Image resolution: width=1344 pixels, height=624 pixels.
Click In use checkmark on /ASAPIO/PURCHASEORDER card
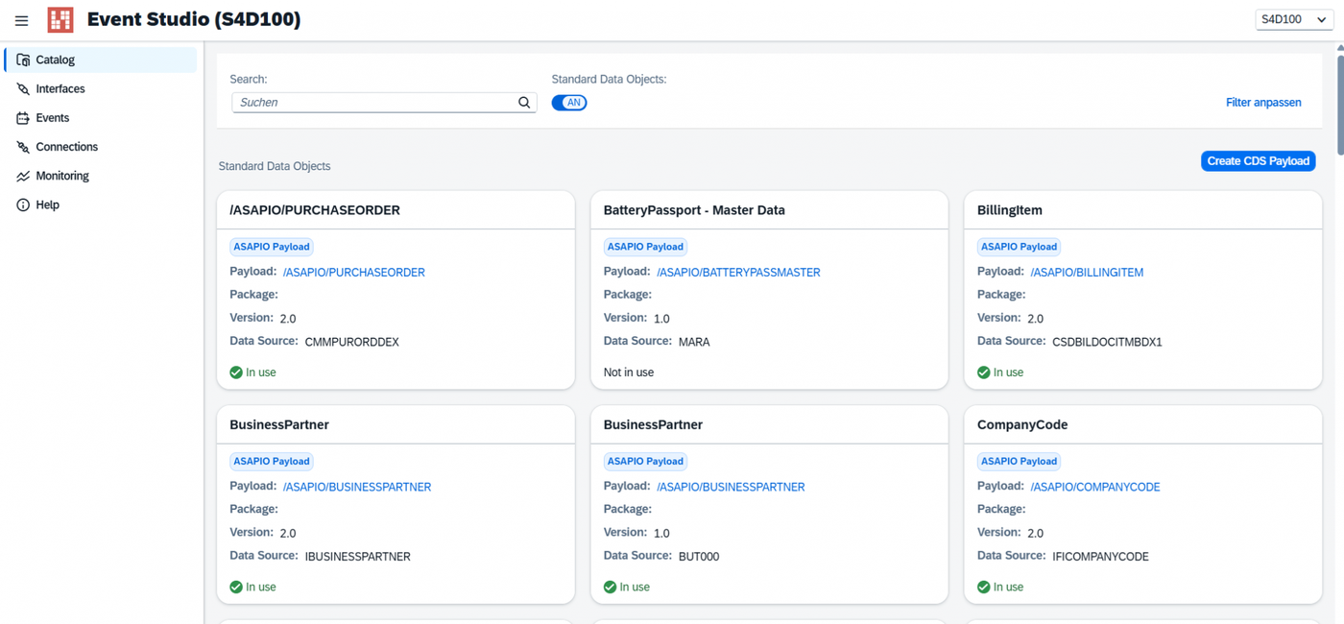(x=236, y=372)
